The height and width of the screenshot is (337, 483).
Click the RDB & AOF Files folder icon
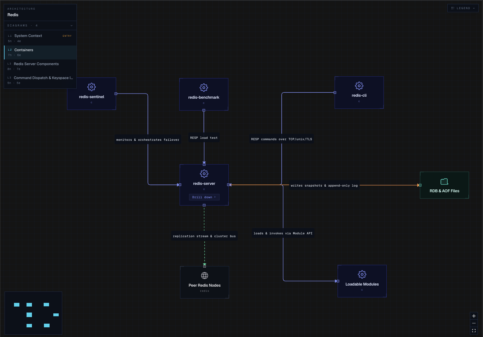click(x=445, y=181)
